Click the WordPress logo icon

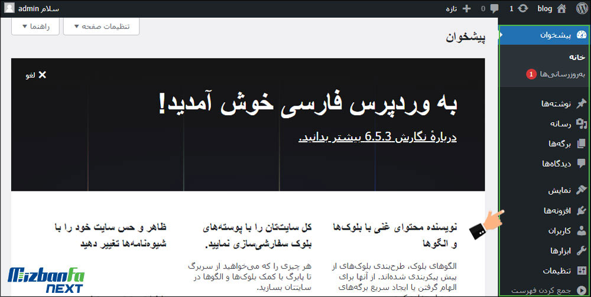582,8
